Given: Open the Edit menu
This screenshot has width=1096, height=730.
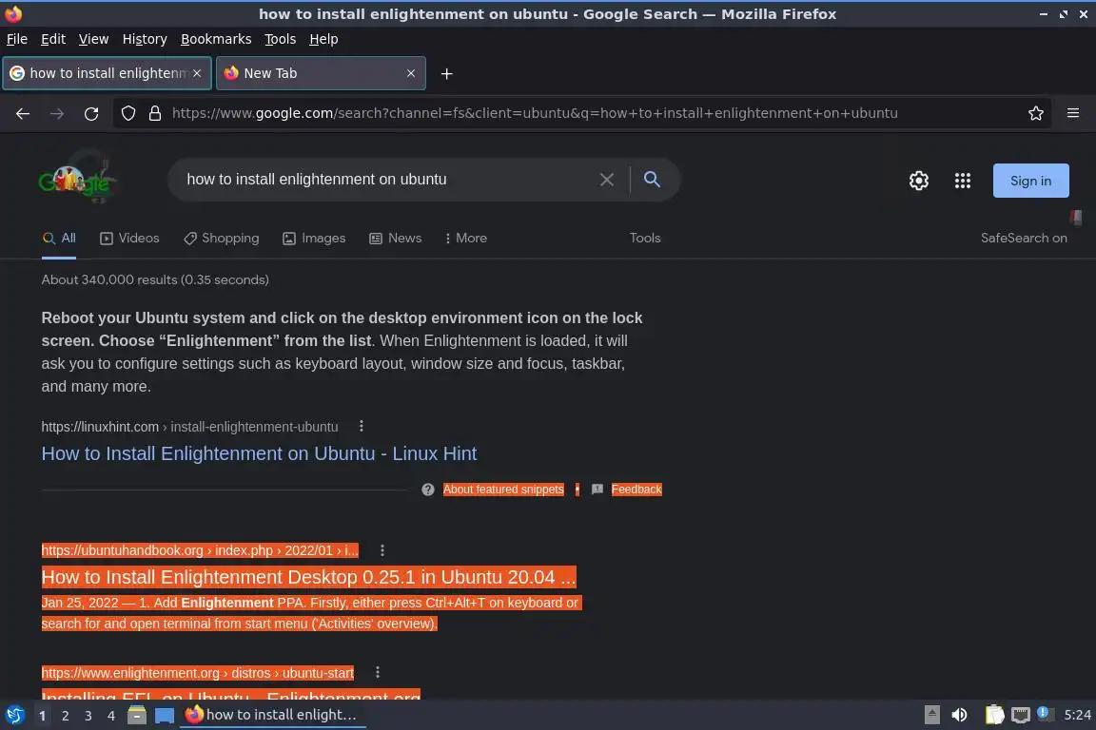Looking at the screenshot, I should pos(53,39).
